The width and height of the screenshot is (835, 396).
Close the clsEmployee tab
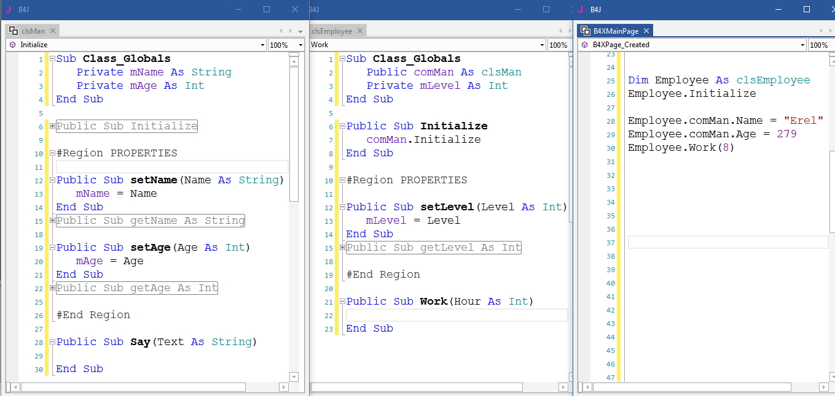pos(360,31)
